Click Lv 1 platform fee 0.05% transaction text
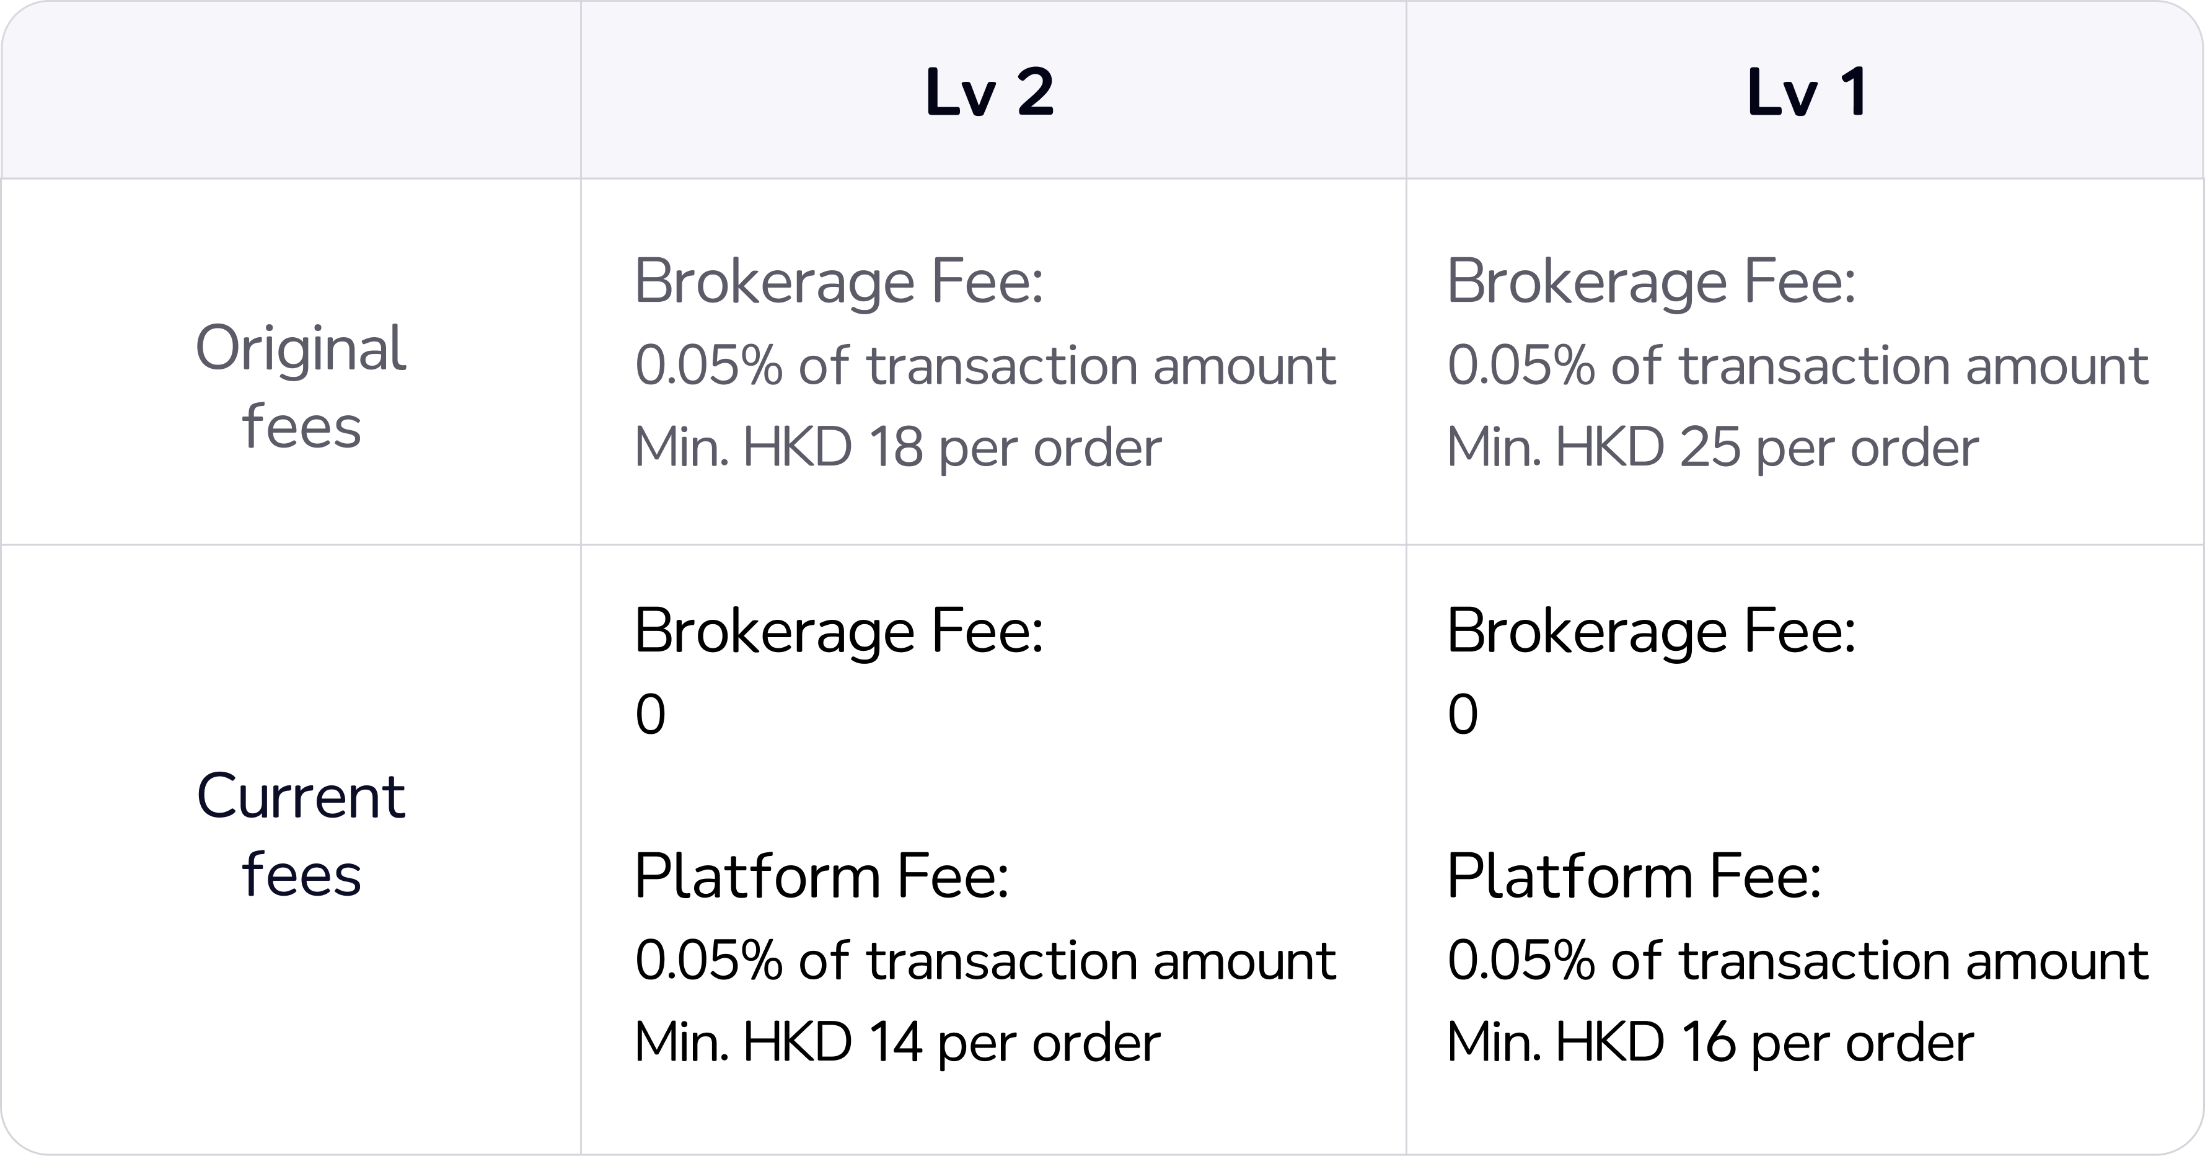 tap(1798, 960)
